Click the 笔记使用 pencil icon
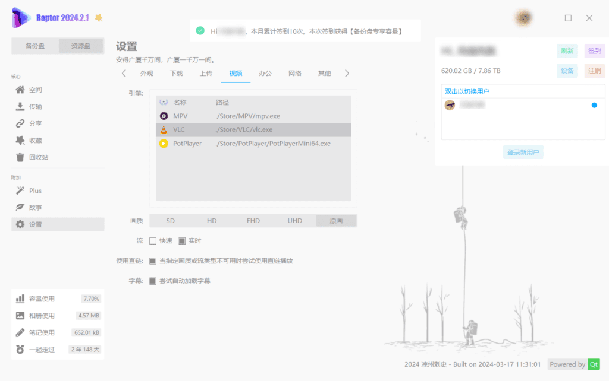 point(20,332)
